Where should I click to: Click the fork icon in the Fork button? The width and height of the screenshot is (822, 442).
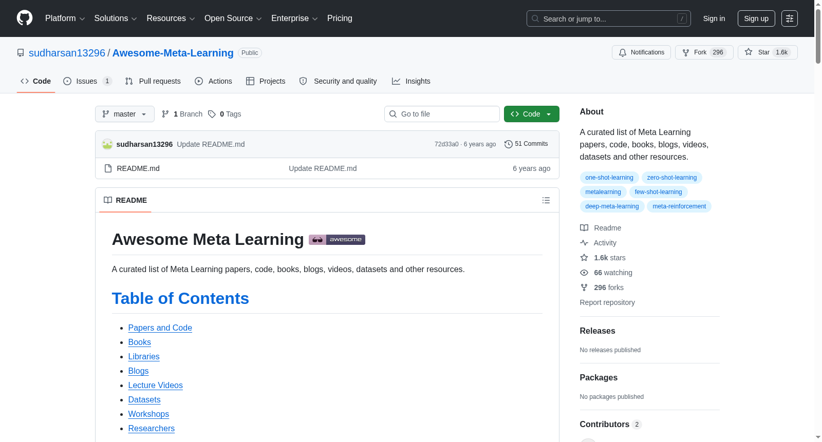tap(686, 52)
